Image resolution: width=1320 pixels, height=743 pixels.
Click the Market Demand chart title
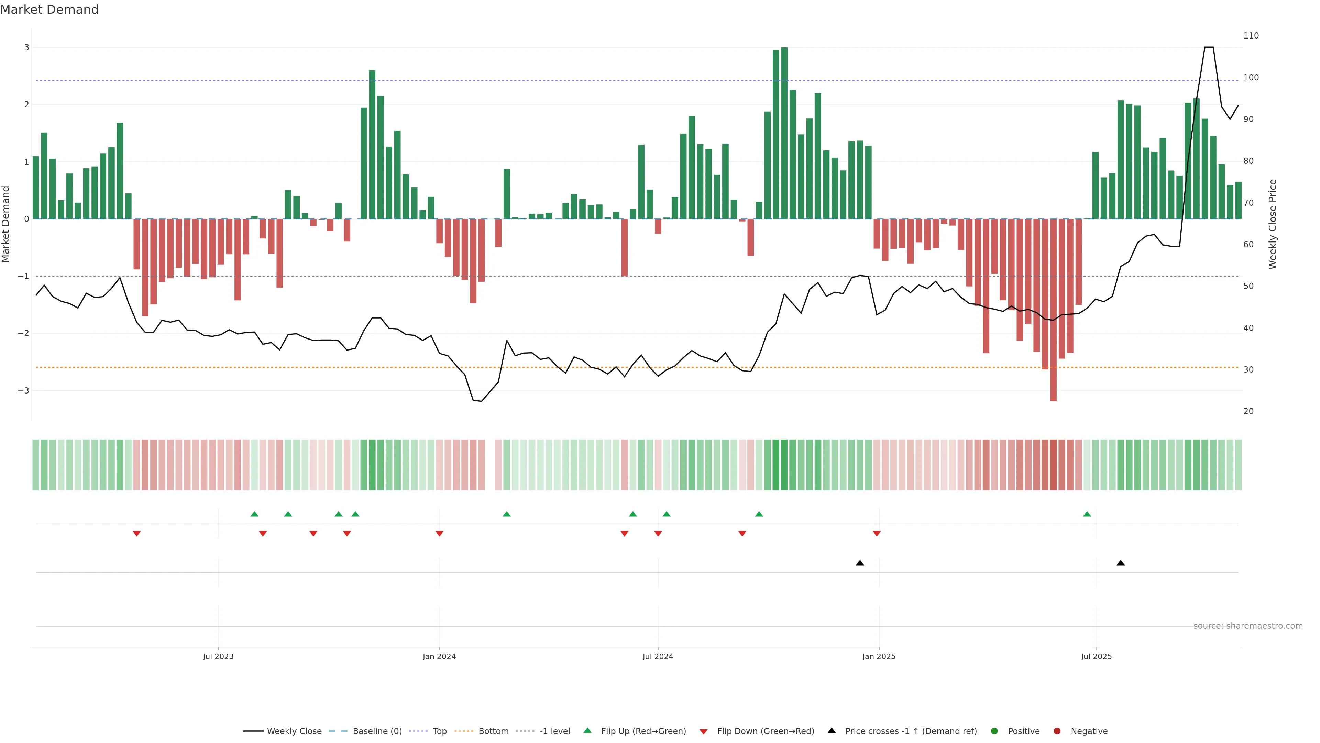[49, 10]
